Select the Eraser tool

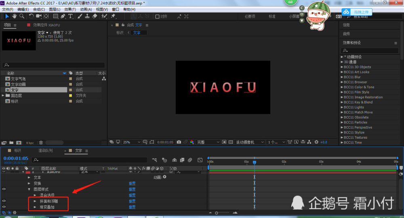95,16
